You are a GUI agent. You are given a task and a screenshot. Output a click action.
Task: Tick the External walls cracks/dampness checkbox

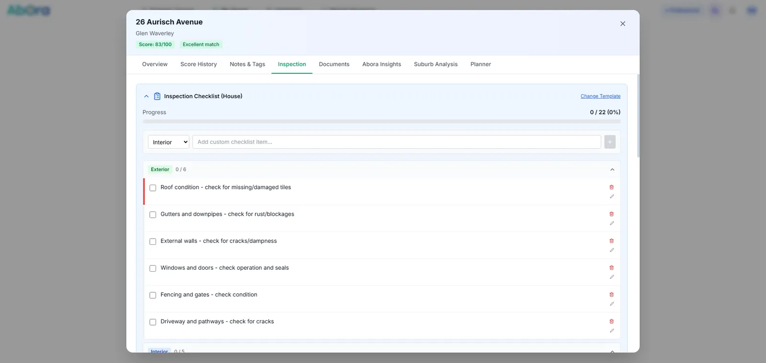(x=153, y=242)
